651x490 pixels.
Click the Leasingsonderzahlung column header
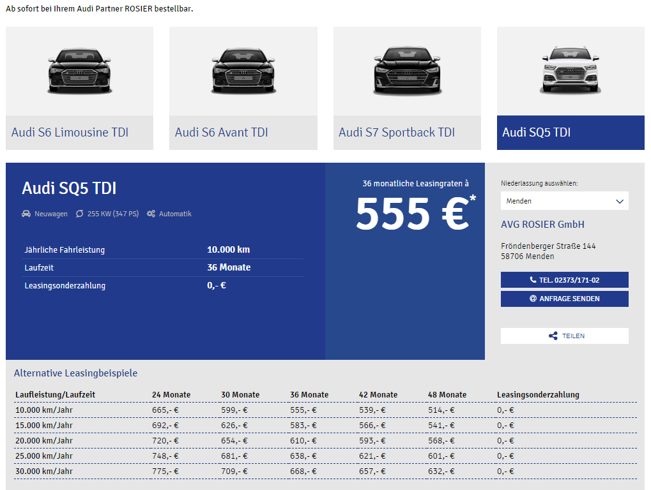[538, 395]
